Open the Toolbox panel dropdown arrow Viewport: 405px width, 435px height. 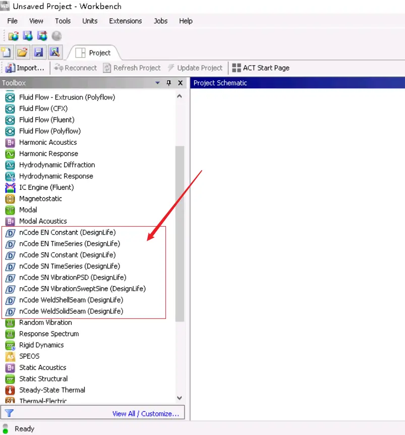(x=157, y=83)
